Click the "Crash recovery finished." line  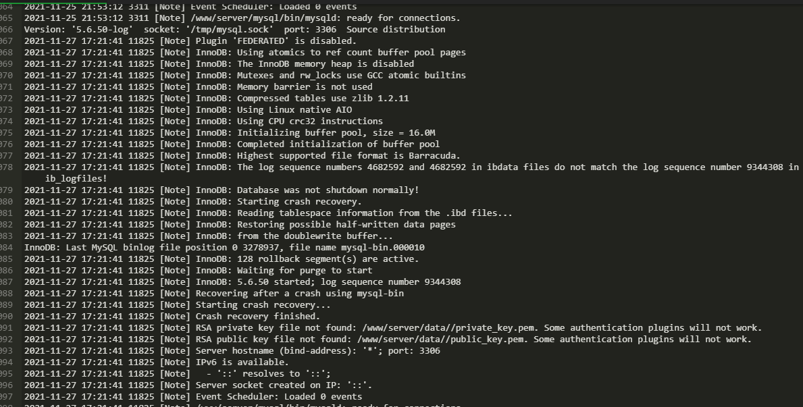point(172,317)
